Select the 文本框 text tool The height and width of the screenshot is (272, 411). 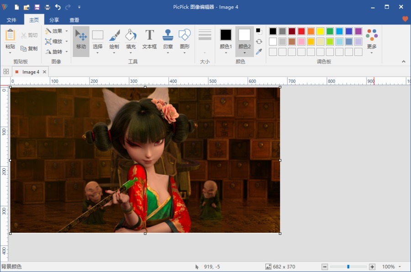point(149,39)
